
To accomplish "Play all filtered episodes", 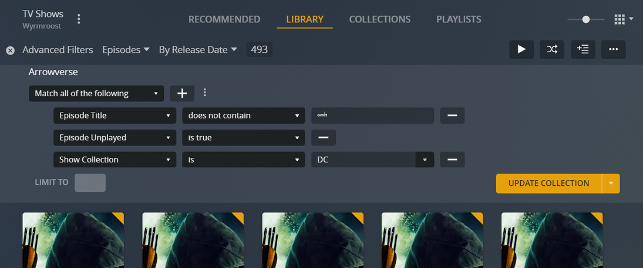I will coord(521,50).
